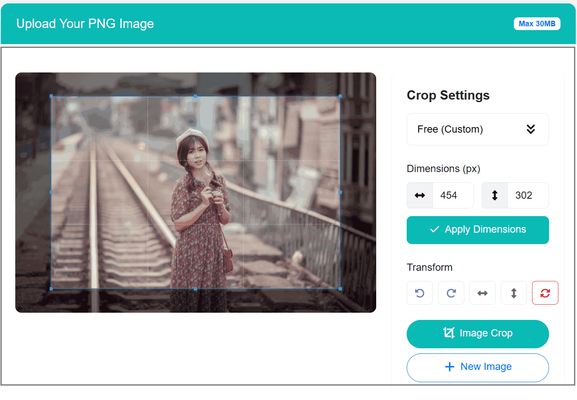The height and width of the screenshot is (400, 577).
Task: Click the Max 30MB badge
Action: coord(537,24)
